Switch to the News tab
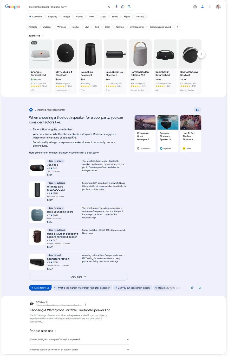The image size is (228, 356). [92, 16]
